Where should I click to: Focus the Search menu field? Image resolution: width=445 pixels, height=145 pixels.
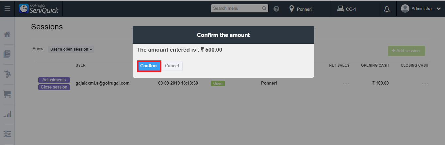[x=237, y=8]
